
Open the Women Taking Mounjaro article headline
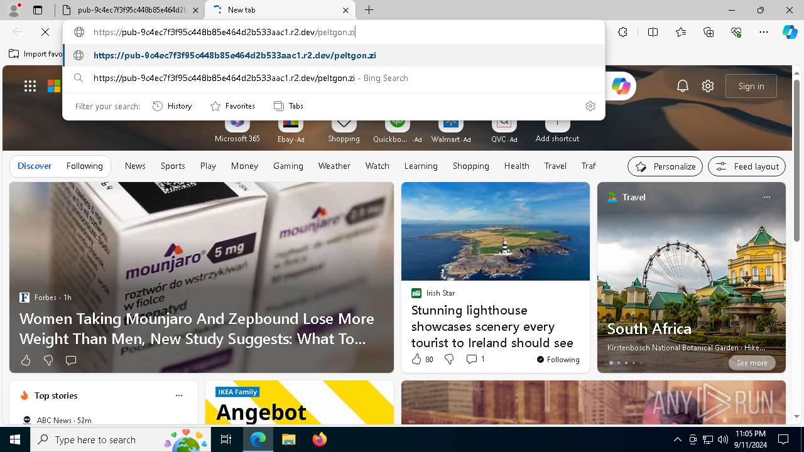tap(197, 328)
